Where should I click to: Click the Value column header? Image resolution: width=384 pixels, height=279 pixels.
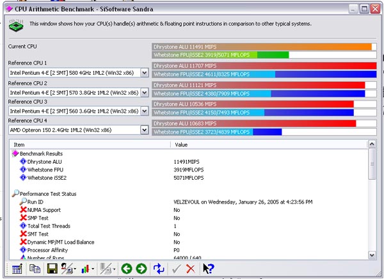(x=269, y=145)
